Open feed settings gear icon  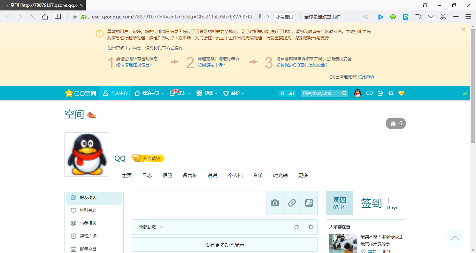coord(311,227)
